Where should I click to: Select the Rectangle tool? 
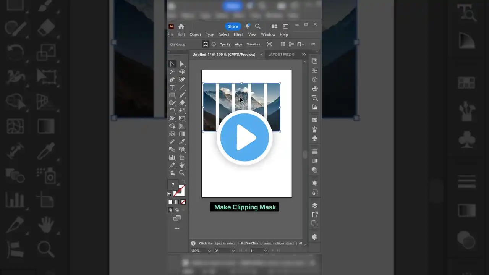point(172,95)
